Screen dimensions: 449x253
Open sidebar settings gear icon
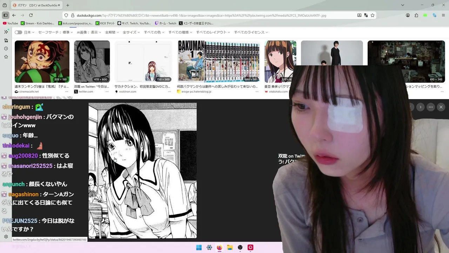coord(6,236)
